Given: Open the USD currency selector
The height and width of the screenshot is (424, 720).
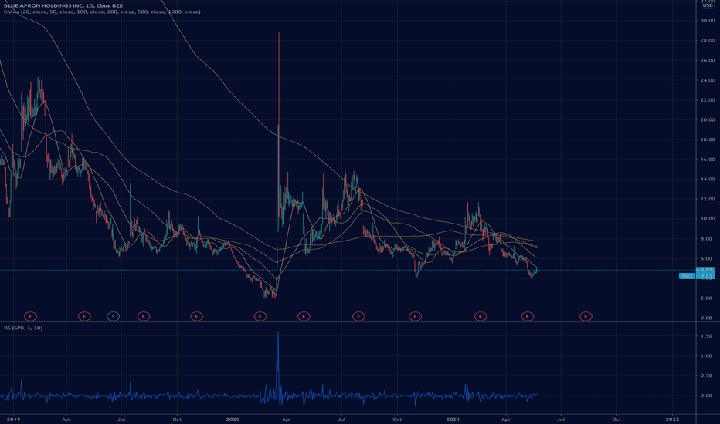Looking at the screenshot, I should point(708,5).
